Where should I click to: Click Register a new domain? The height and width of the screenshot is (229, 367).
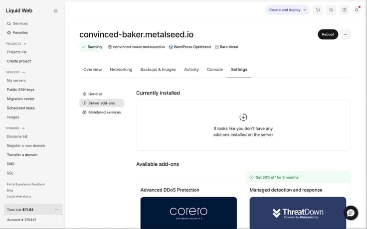click(26, 145)
